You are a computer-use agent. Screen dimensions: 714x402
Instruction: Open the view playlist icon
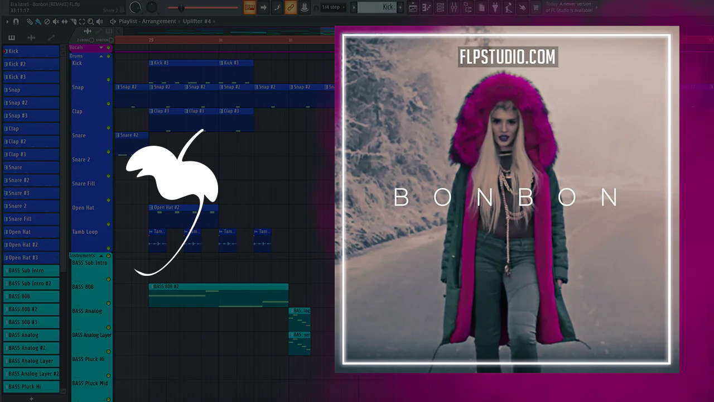coord(413,7)
